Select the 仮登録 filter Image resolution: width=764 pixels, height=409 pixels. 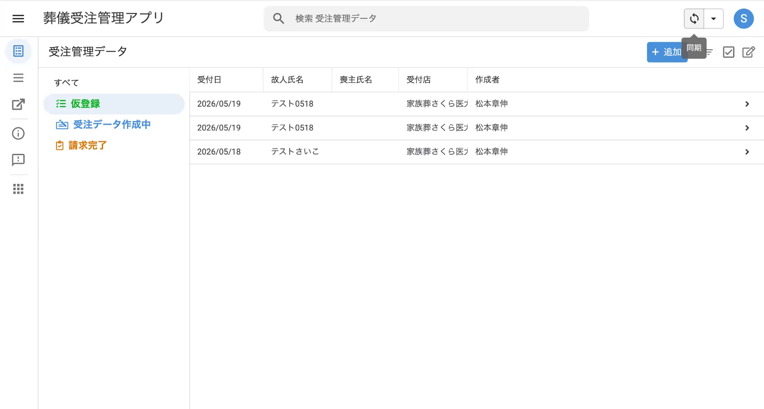pos(114,104)
